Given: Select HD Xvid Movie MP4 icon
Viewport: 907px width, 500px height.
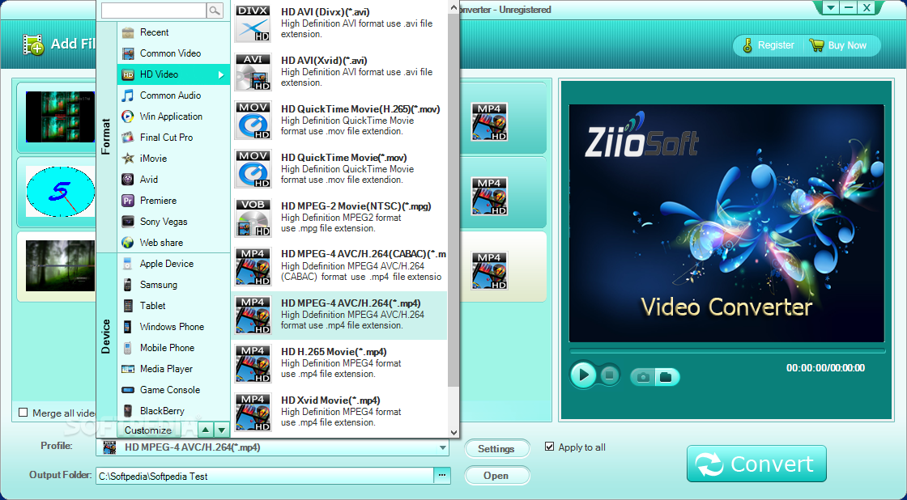Looking at the screenshot, I should 253,412.
